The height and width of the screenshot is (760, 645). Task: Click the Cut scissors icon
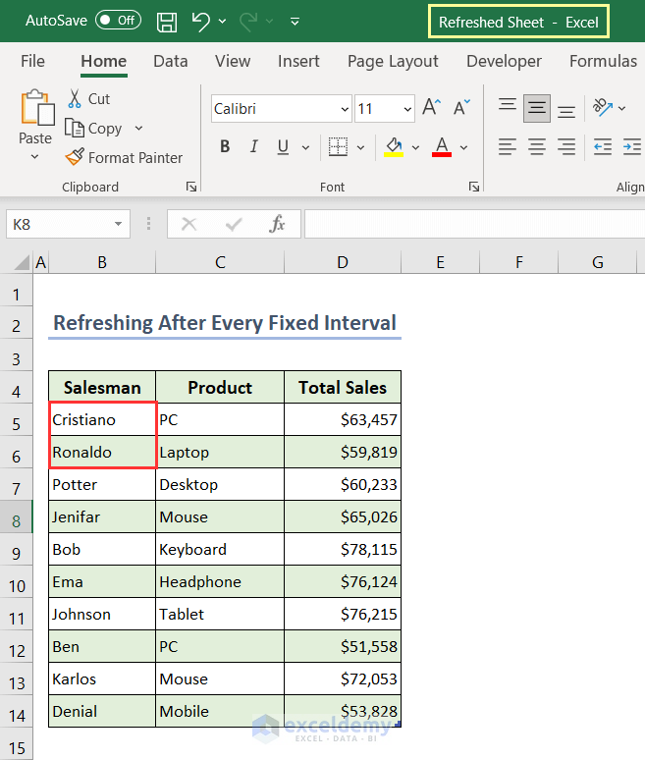[75, 99]
